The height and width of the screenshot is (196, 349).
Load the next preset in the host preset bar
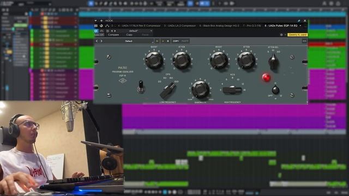tap(115, 31)
